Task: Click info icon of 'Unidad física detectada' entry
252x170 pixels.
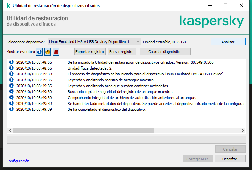Action: (11, 68)
